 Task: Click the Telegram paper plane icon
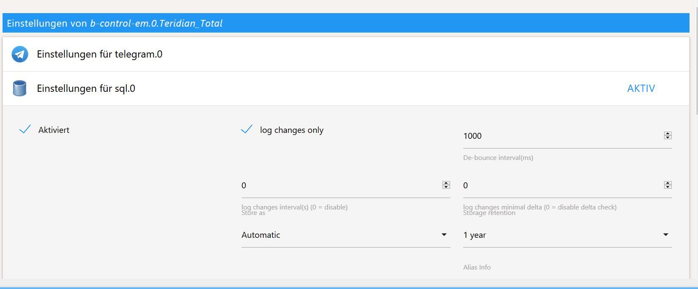point(20,55)
